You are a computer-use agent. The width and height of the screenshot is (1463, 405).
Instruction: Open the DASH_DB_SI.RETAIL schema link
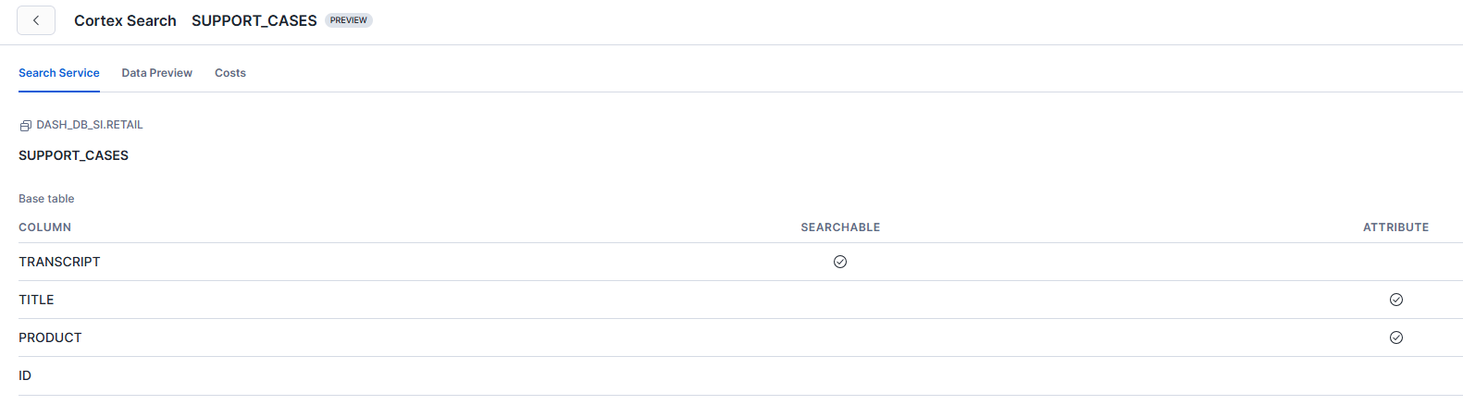[x=90, y=125]
